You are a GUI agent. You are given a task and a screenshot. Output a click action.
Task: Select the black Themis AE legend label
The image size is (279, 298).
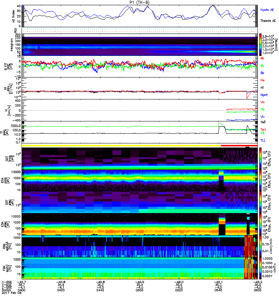tap(268, 21)
